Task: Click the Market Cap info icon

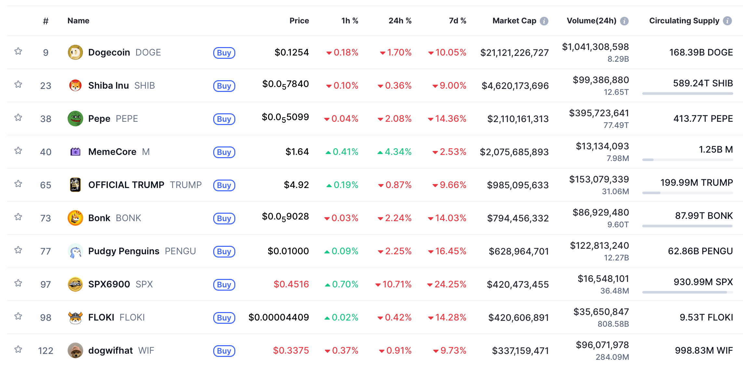Action: click(x=544, y=21)
